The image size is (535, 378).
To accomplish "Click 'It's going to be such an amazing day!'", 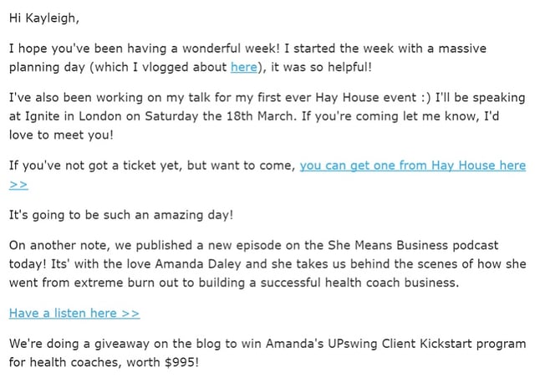I will pyautogui.click(x=121, y=215).
